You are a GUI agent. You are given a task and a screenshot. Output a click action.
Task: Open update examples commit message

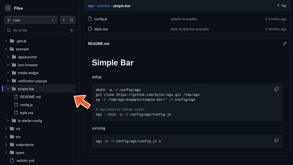click(x=184, y=19)
